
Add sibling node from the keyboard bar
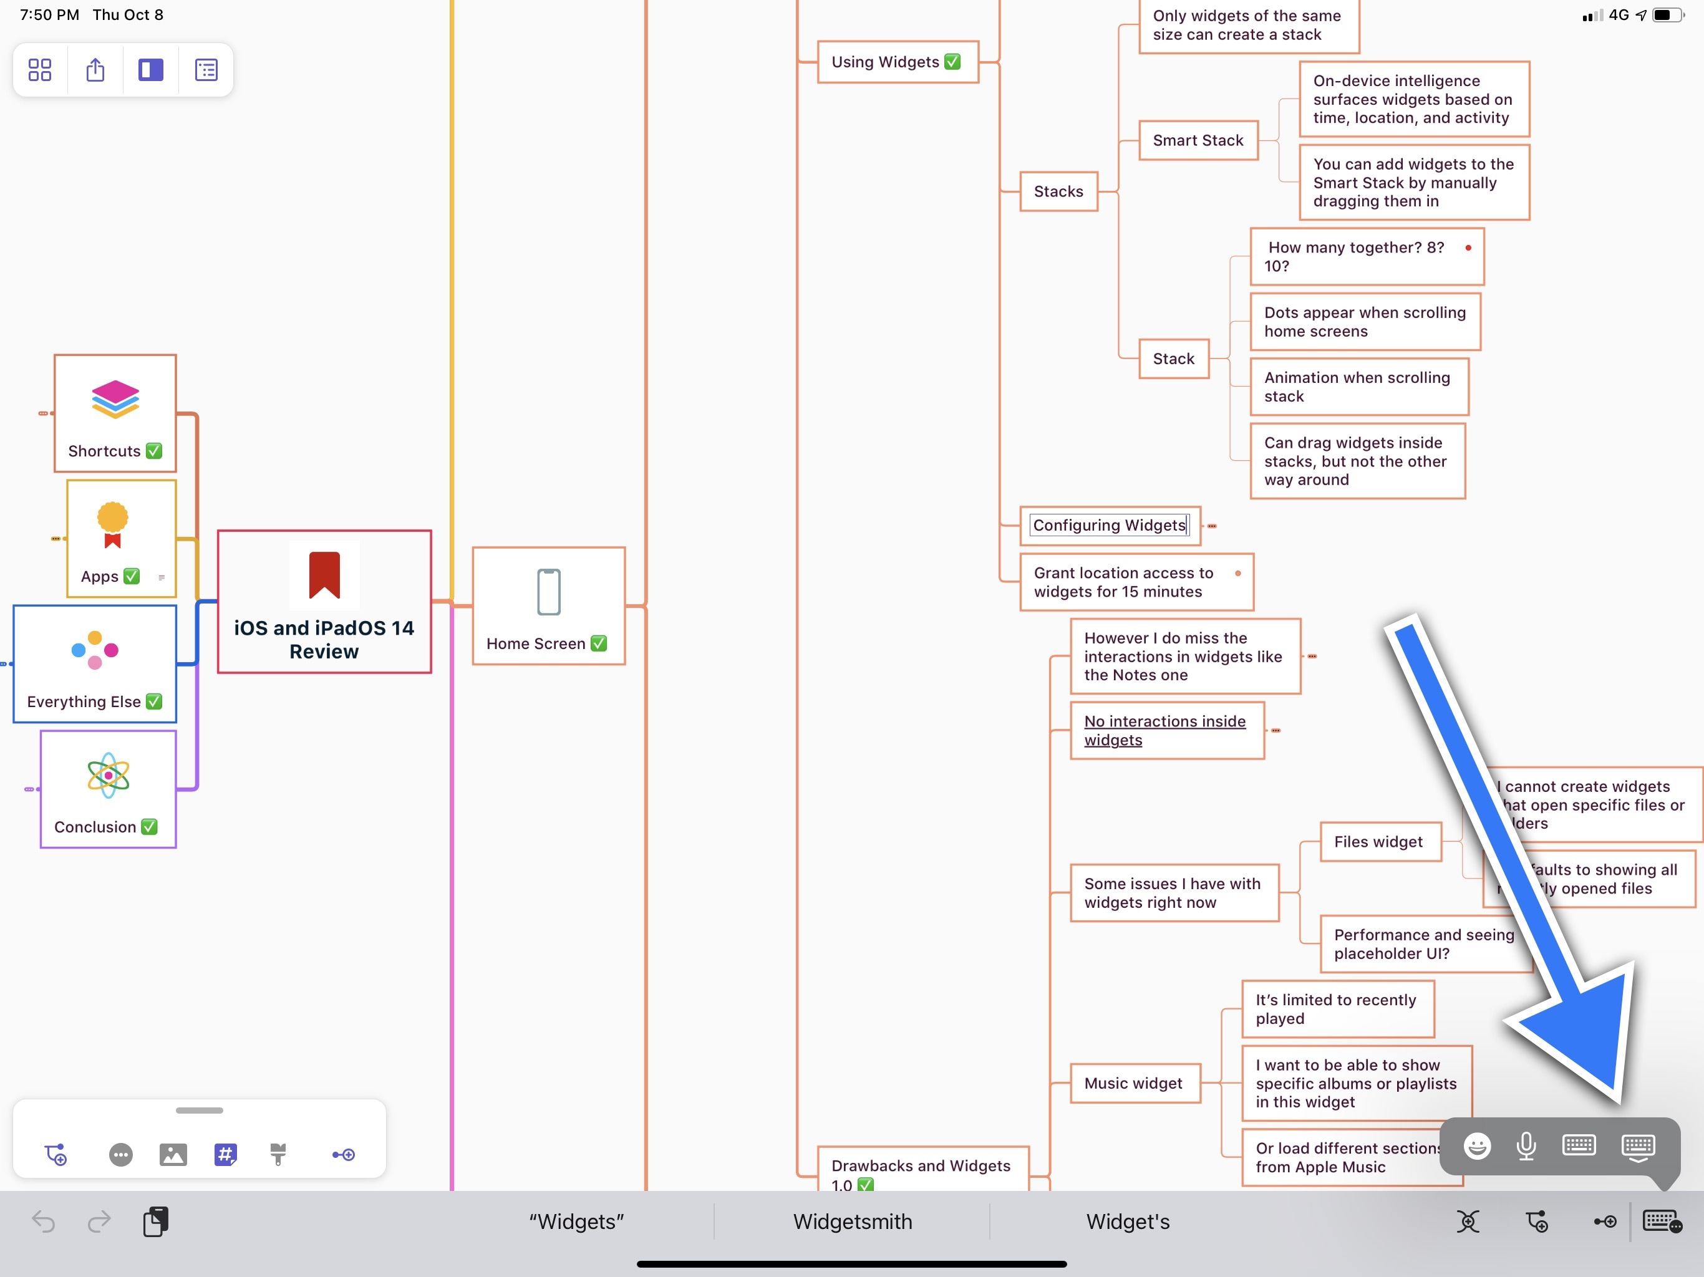coord(1605,1222)
